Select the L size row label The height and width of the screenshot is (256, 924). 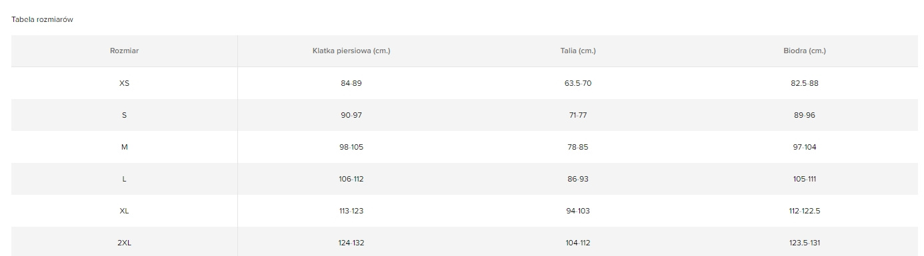tap(124, 179)
